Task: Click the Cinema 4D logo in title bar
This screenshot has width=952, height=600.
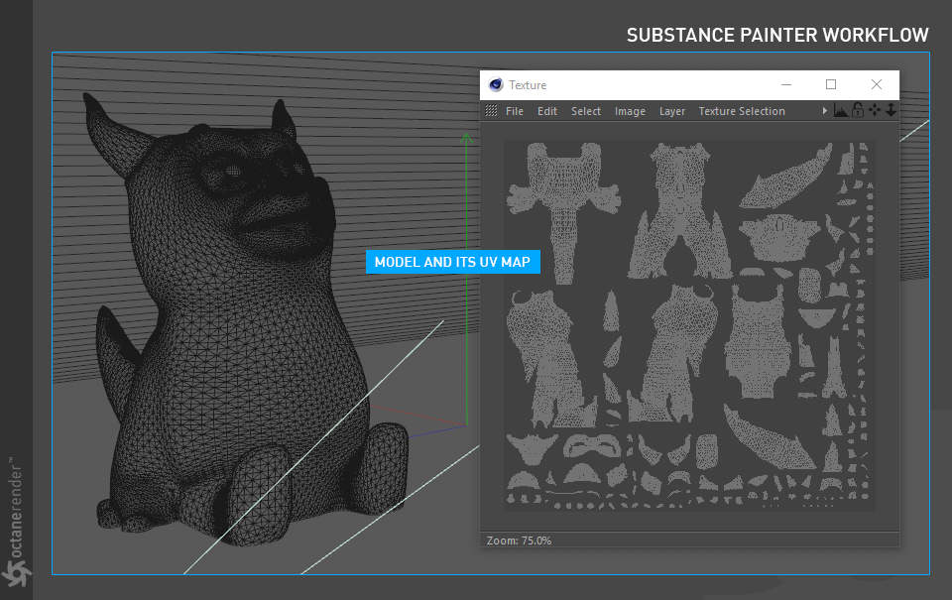Action: tap(496, 85)
